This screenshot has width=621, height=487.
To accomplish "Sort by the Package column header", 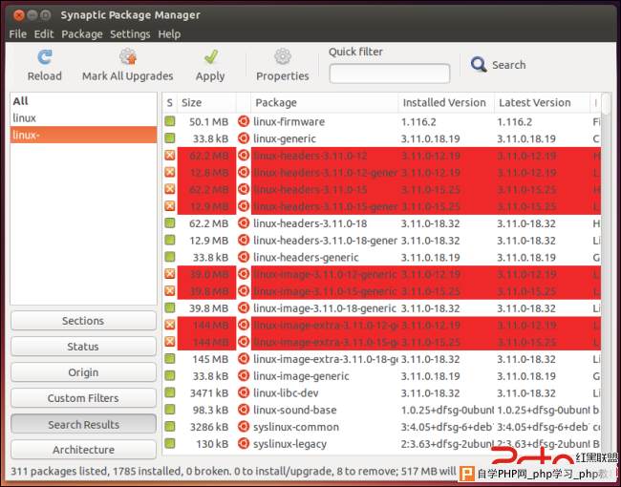I will coord(324,102).
